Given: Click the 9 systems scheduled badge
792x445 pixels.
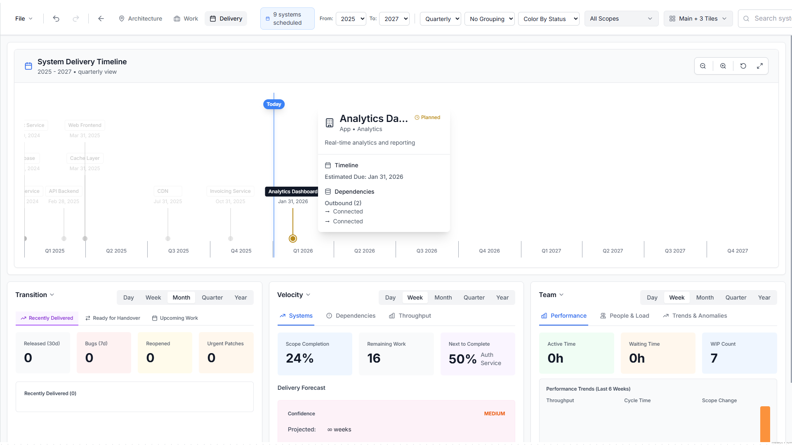Looking at the screenshot, I should coord(287,19).
